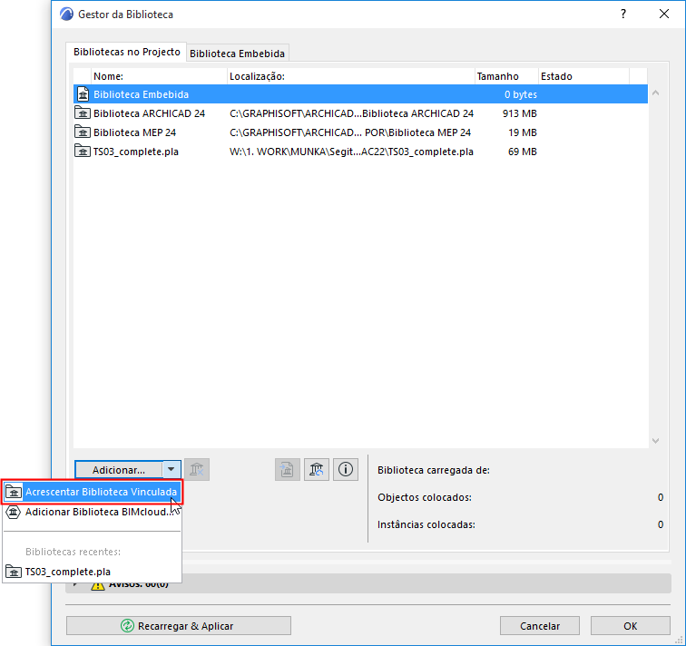Close the Gestor da Biblioteca dialog
Image resolution: width=686 pixels, height=646 pixels.
point(664,14)
